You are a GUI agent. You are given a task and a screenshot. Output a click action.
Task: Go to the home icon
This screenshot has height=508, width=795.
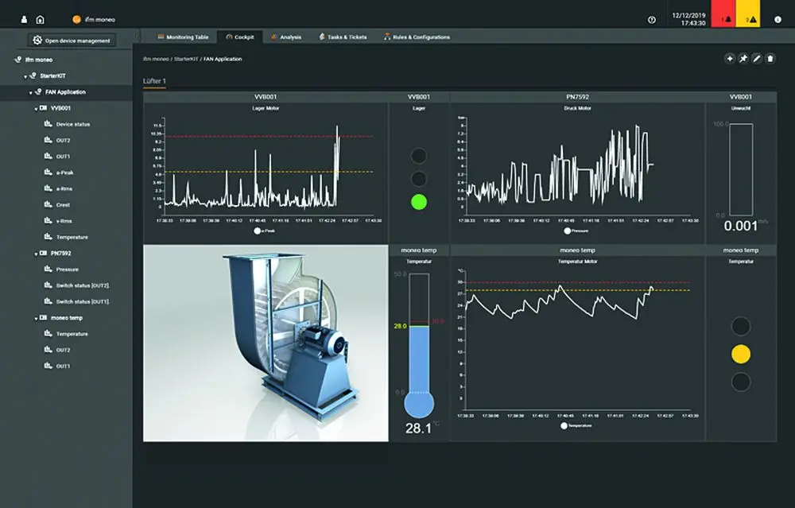[x=40, y=19]
